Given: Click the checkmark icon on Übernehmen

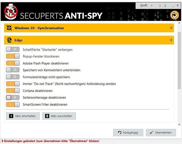Looking at the screenshot, I should [151, 132].
